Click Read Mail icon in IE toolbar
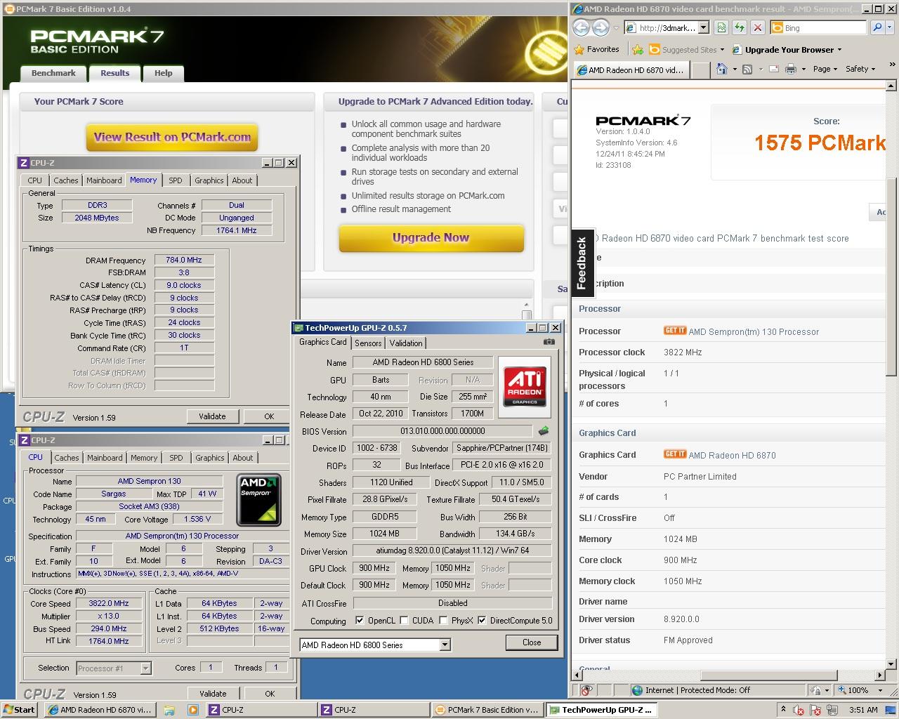Viewport: 899px width, 719px height. (x=773, y=69)
